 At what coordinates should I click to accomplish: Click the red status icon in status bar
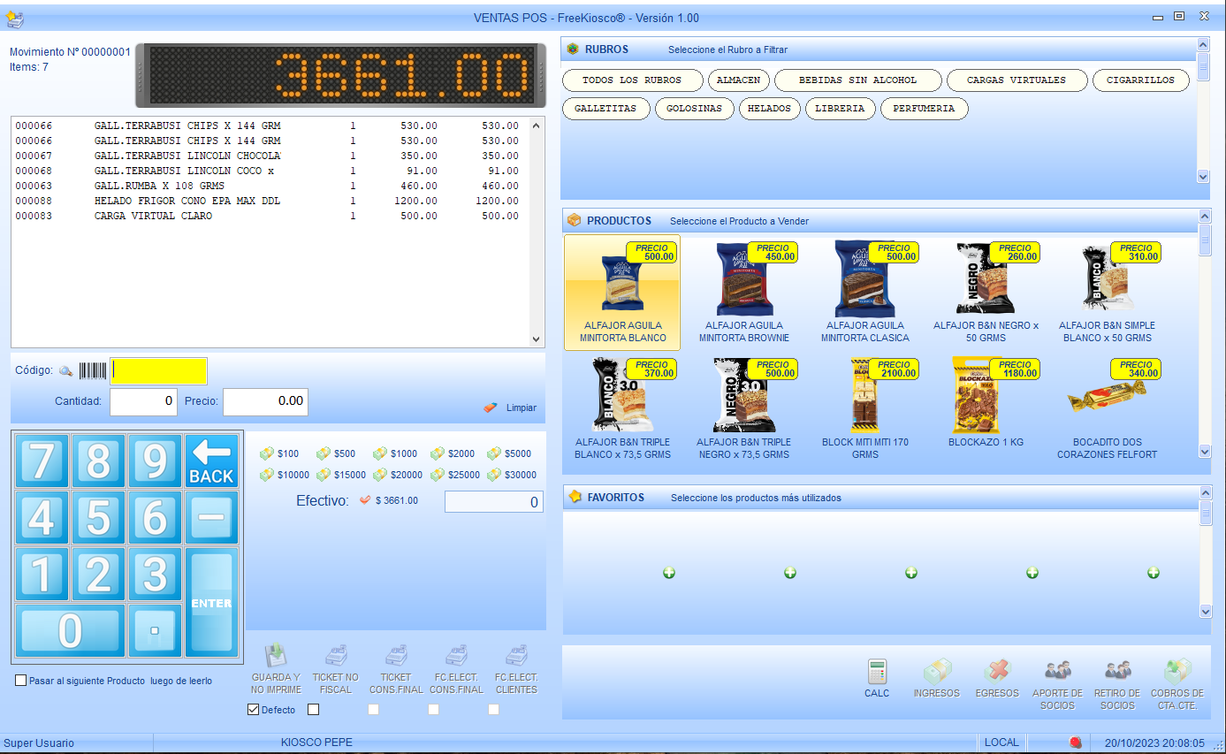[x=1076, y=743]
